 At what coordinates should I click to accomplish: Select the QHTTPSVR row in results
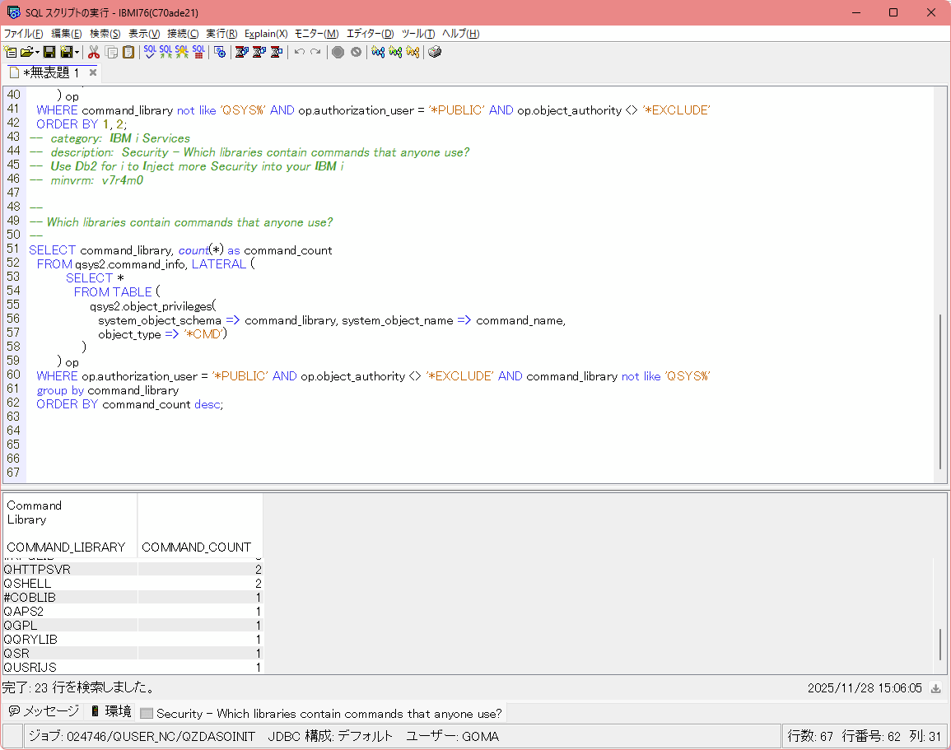point(133,570)
